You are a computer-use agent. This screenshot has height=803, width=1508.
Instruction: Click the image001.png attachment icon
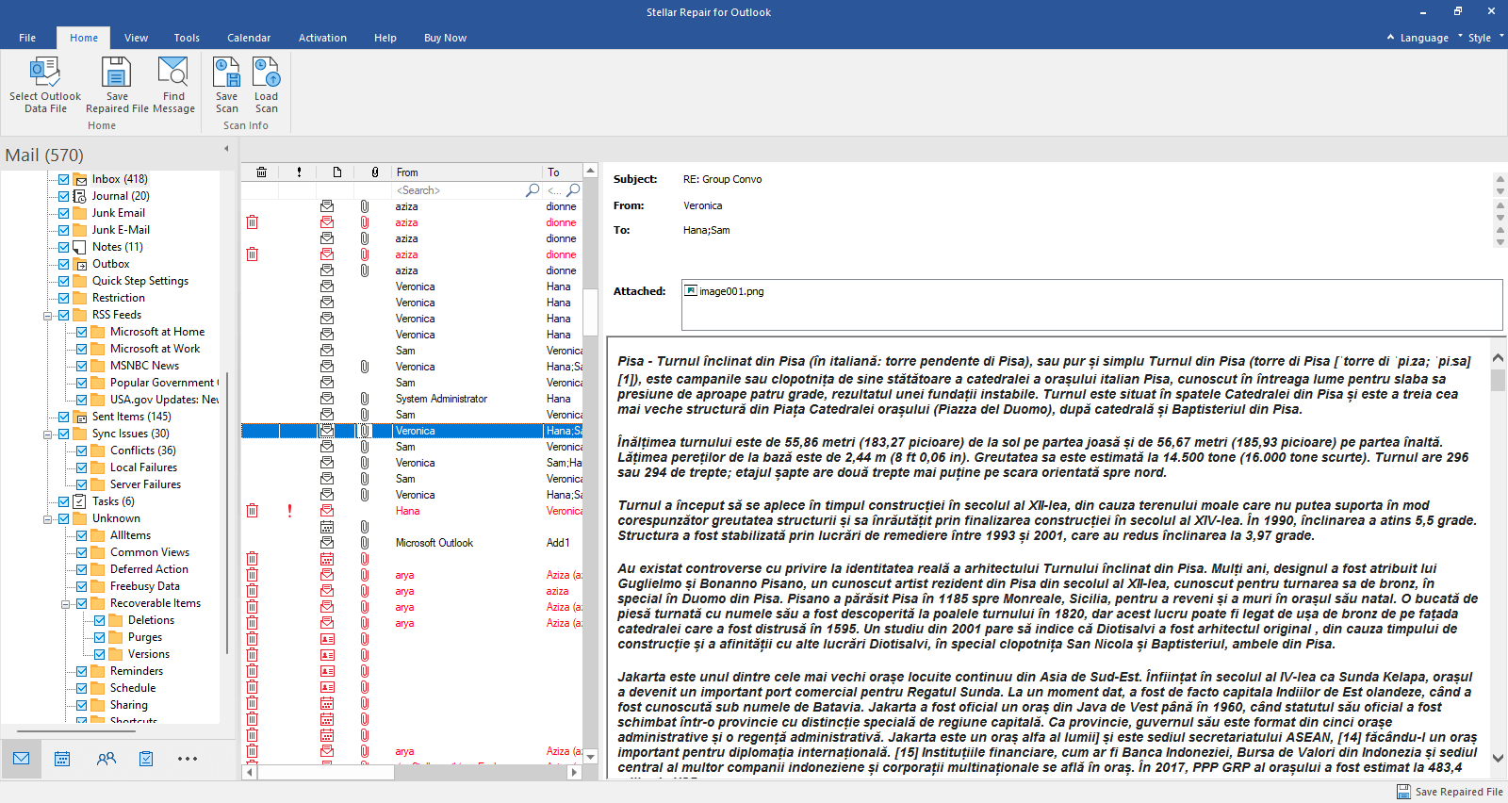tap(691, 291)
